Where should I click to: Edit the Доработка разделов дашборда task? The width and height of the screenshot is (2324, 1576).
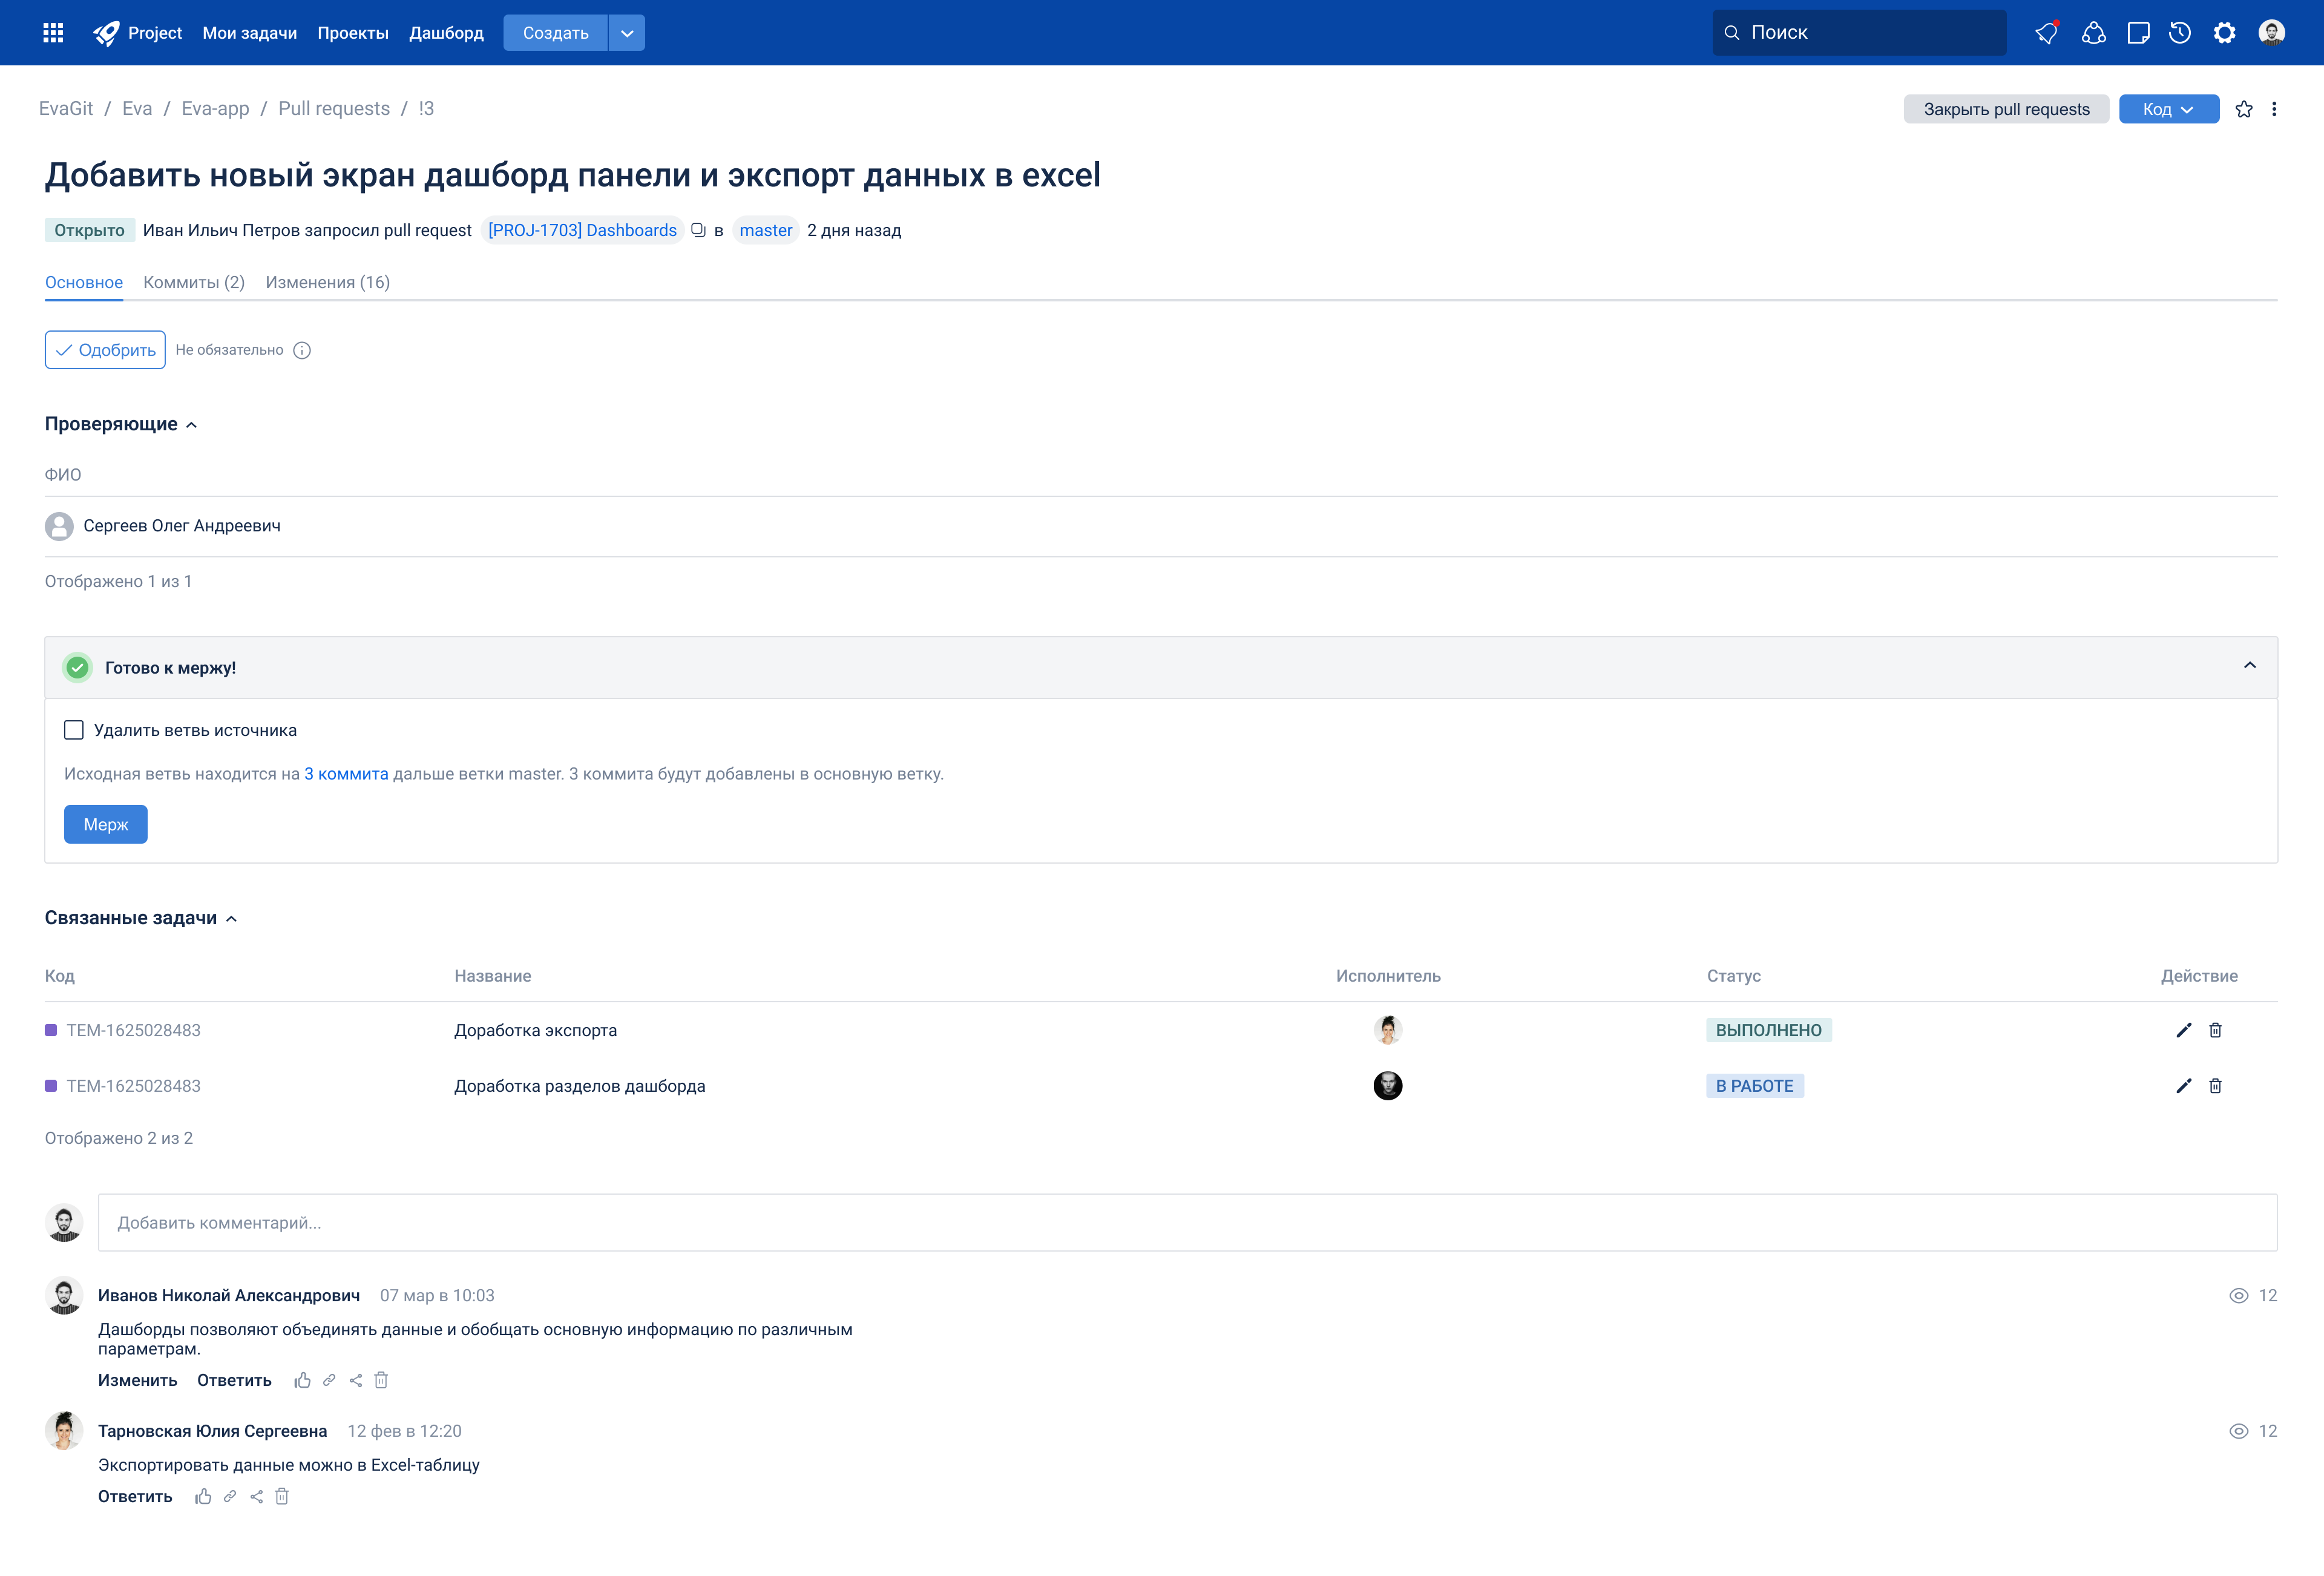pyautogui.click(x=2184, y=1086)
